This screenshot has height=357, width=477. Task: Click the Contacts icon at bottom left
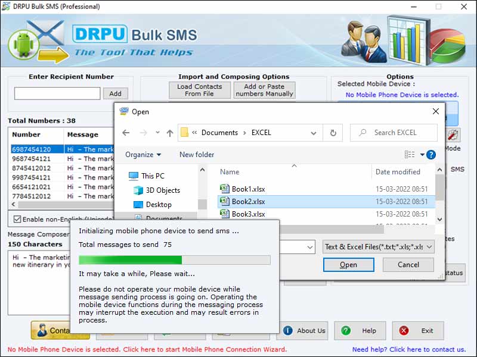[42, 331]
